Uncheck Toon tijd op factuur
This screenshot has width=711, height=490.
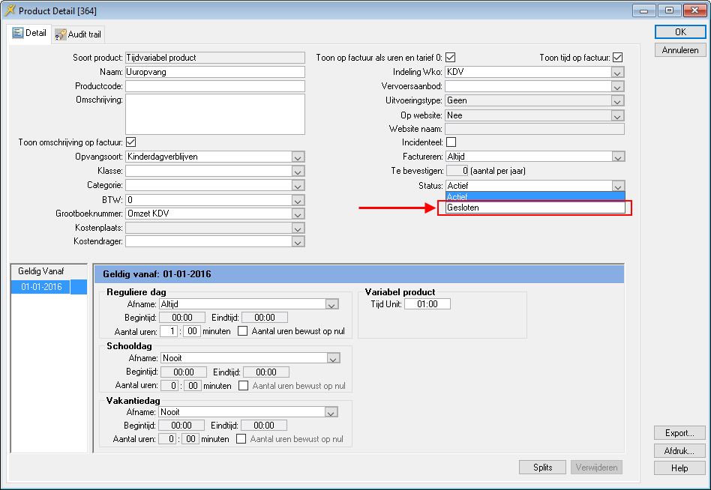618,58
